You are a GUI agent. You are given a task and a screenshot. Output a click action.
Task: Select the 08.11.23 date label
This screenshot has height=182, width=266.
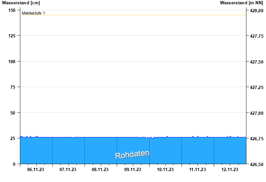(100, 170)
